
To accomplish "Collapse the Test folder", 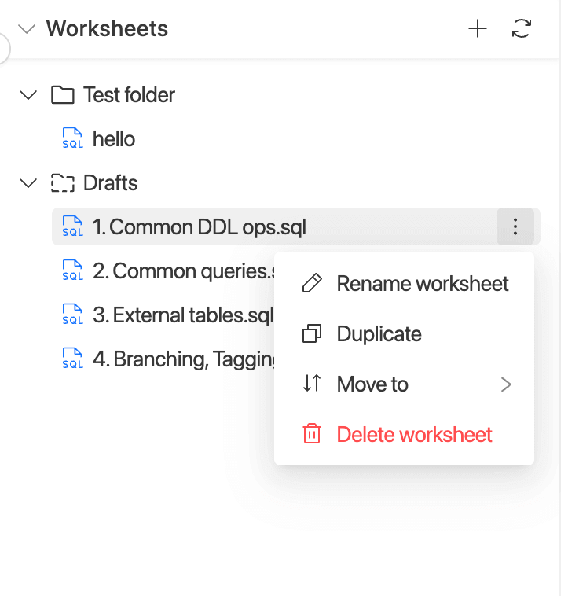I will point(28,94).
